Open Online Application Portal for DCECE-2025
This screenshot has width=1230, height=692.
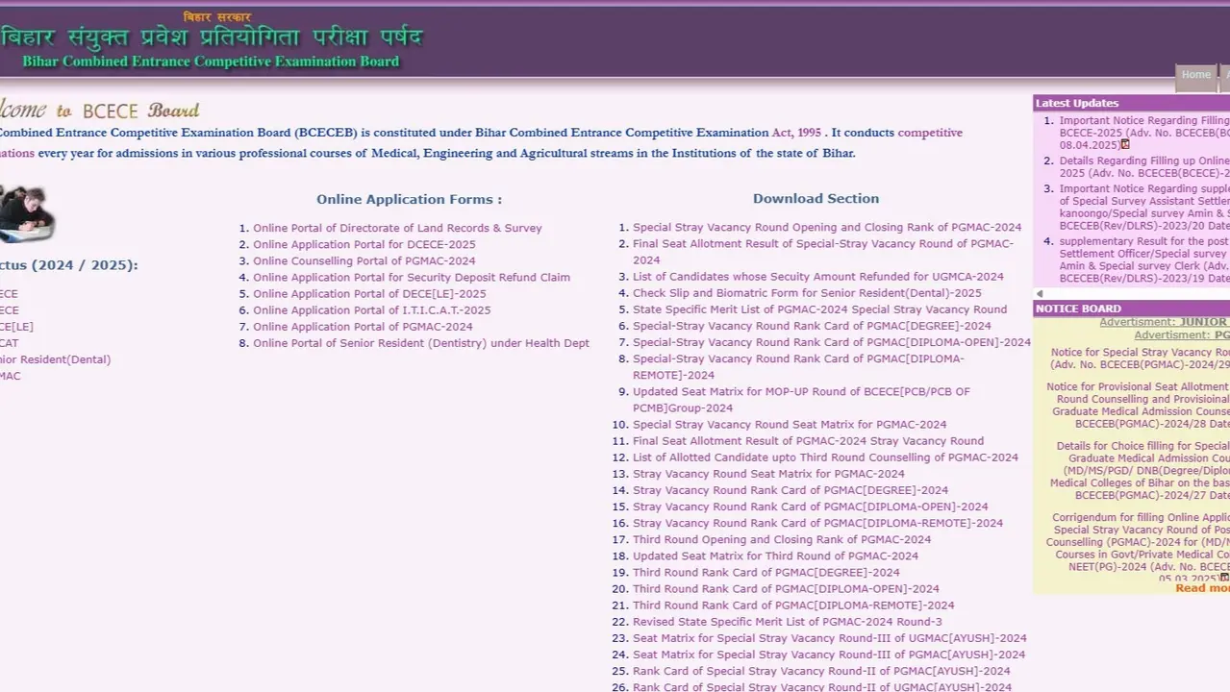point(364,244)
